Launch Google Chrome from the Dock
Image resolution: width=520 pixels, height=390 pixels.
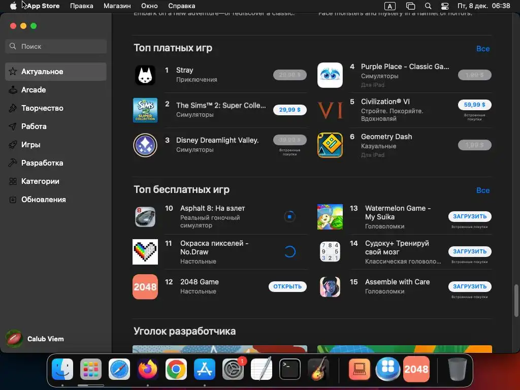(176, 369)
